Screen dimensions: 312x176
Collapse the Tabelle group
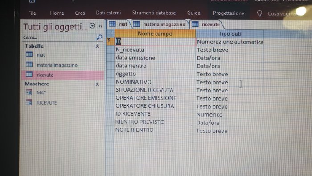point(97,46)
